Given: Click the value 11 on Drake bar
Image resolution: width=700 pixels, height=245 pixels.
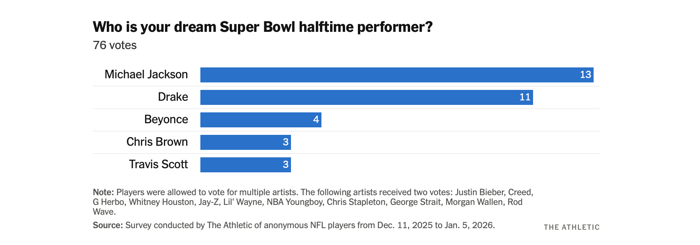Looking at the screenshot, I should 525,97.
